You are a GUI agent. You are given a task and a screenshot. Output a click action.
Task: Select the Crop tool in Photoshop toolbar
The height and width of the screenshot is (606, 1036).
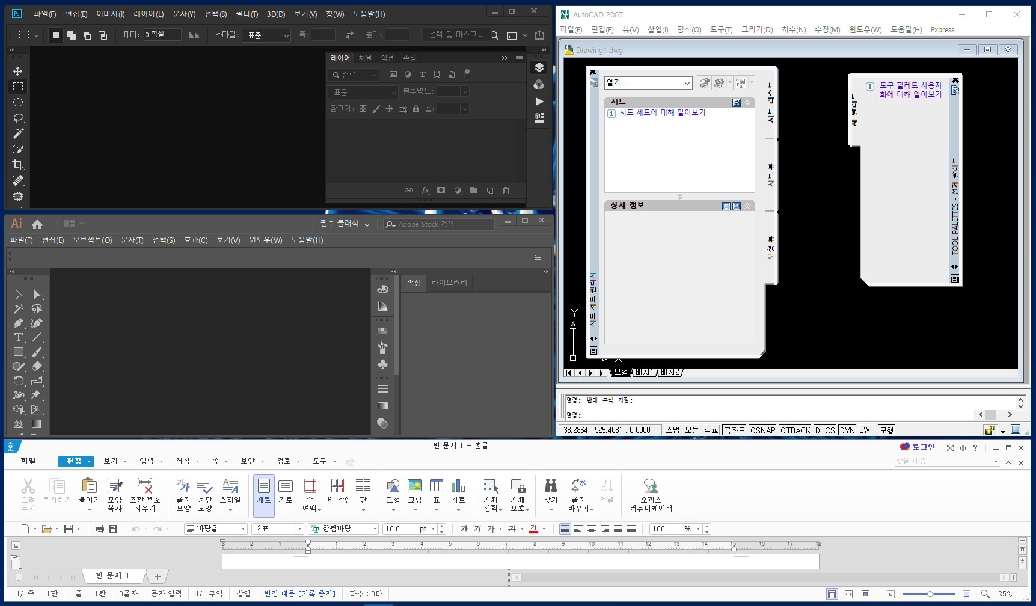click(18, 165)
